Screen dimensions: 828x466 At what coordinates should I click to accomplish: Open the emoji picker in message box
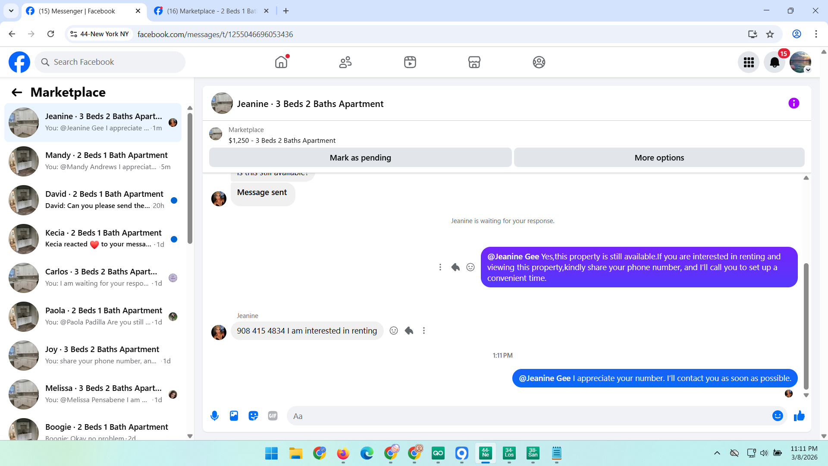777,416
